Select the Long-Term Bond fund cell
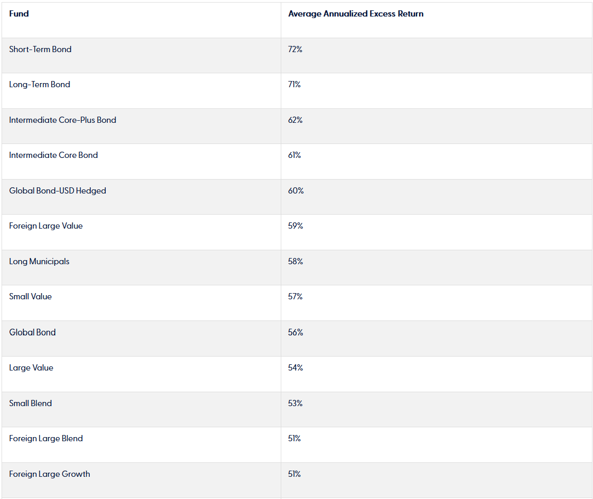Image resolution: width=593 pixels, height=499 pixels. pos(40,85)
